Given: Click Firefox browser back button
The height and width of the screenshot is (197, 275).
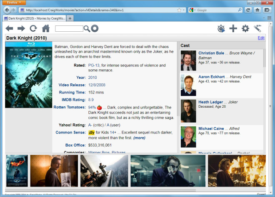Looking at the screenshot, I should point(7,10).
